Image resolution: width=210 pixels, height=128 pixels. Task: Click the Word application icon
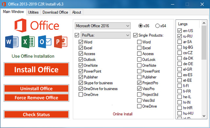(12, 42)
